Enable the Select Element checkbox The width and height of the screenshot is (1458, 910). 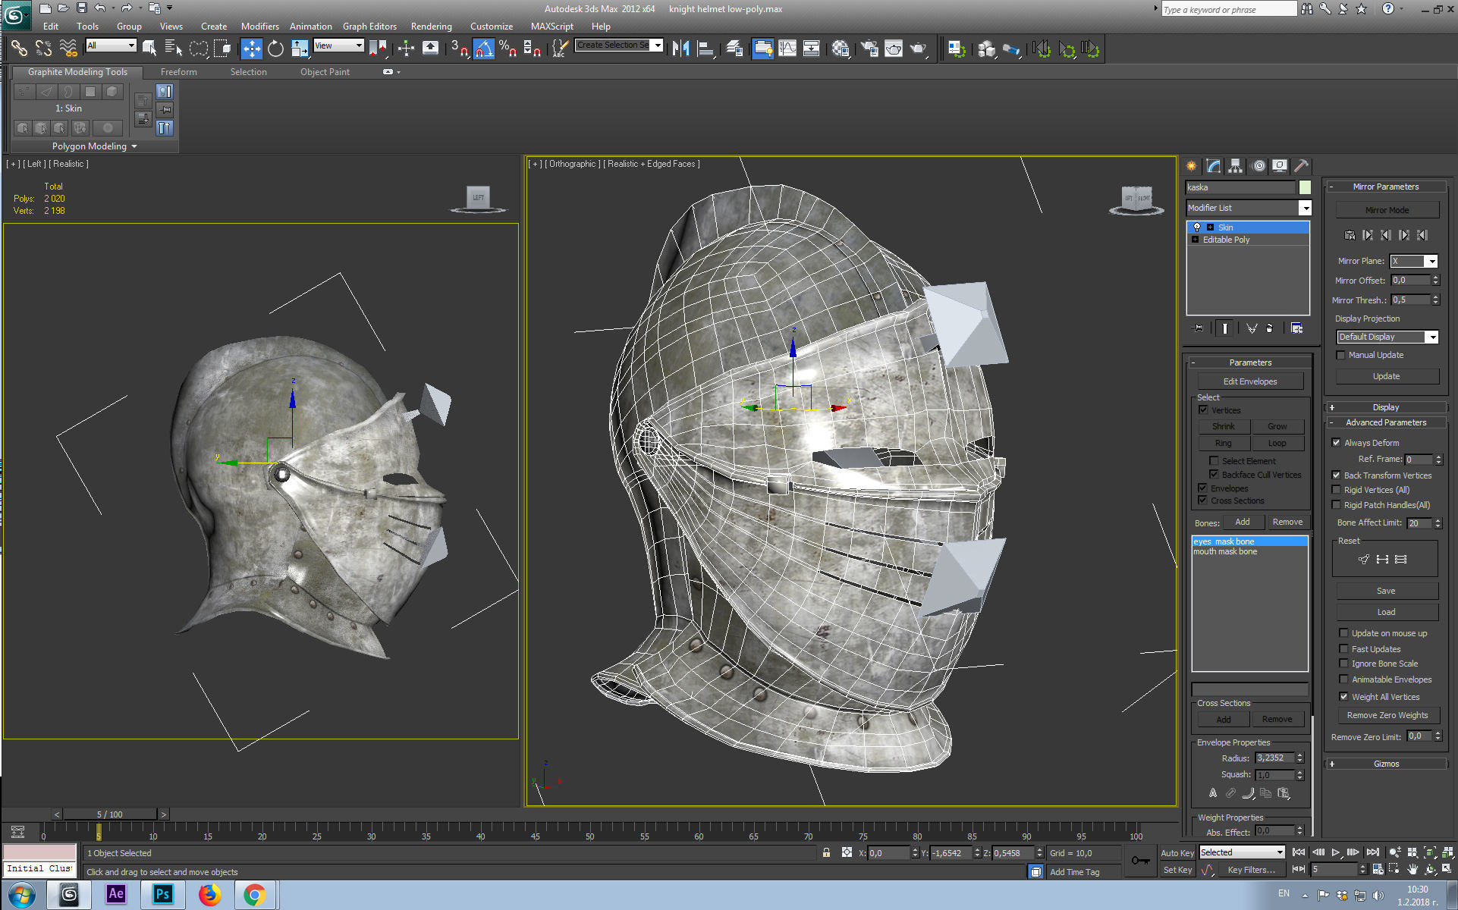pyautogui.click(x=1214, y=461)
